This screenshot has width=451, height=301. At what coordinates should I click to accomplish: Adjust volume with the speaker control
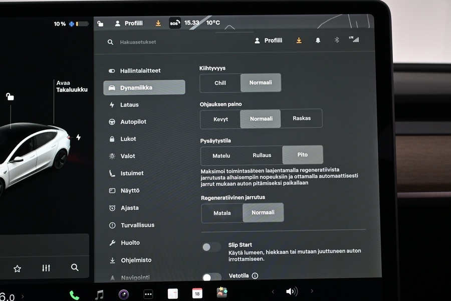[x=292, y=291]
